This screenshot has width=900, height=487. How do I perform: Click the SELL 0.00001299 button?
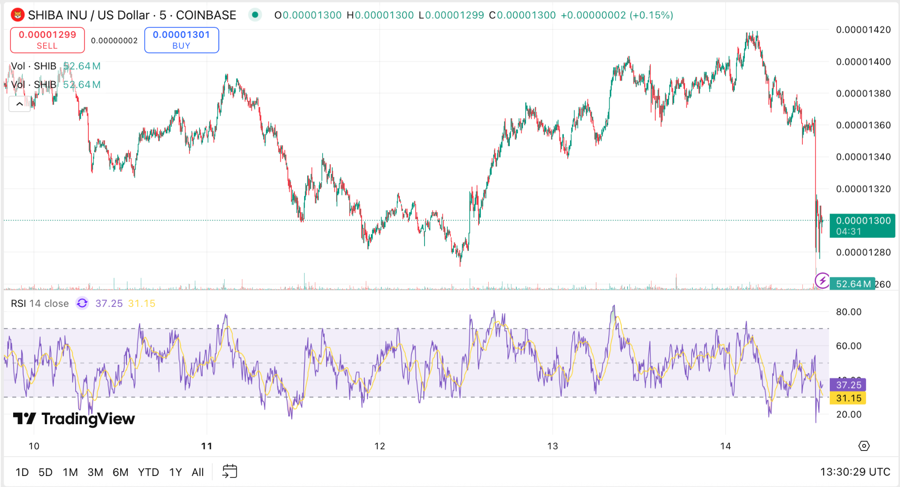point(47,40)
